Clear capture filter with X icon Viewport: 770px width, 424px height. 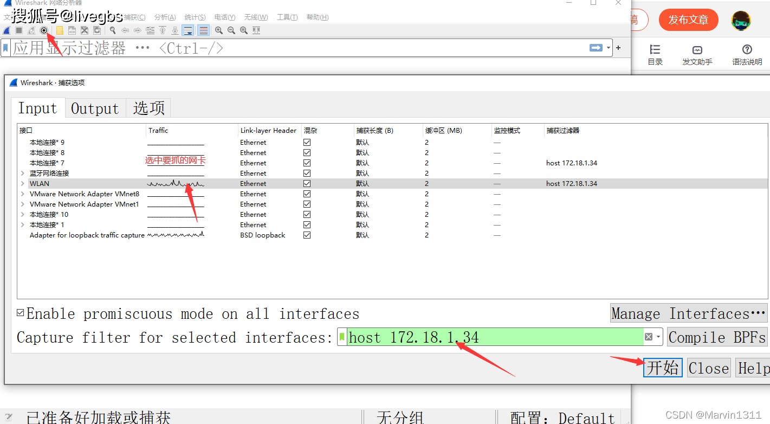click(649, 337)
